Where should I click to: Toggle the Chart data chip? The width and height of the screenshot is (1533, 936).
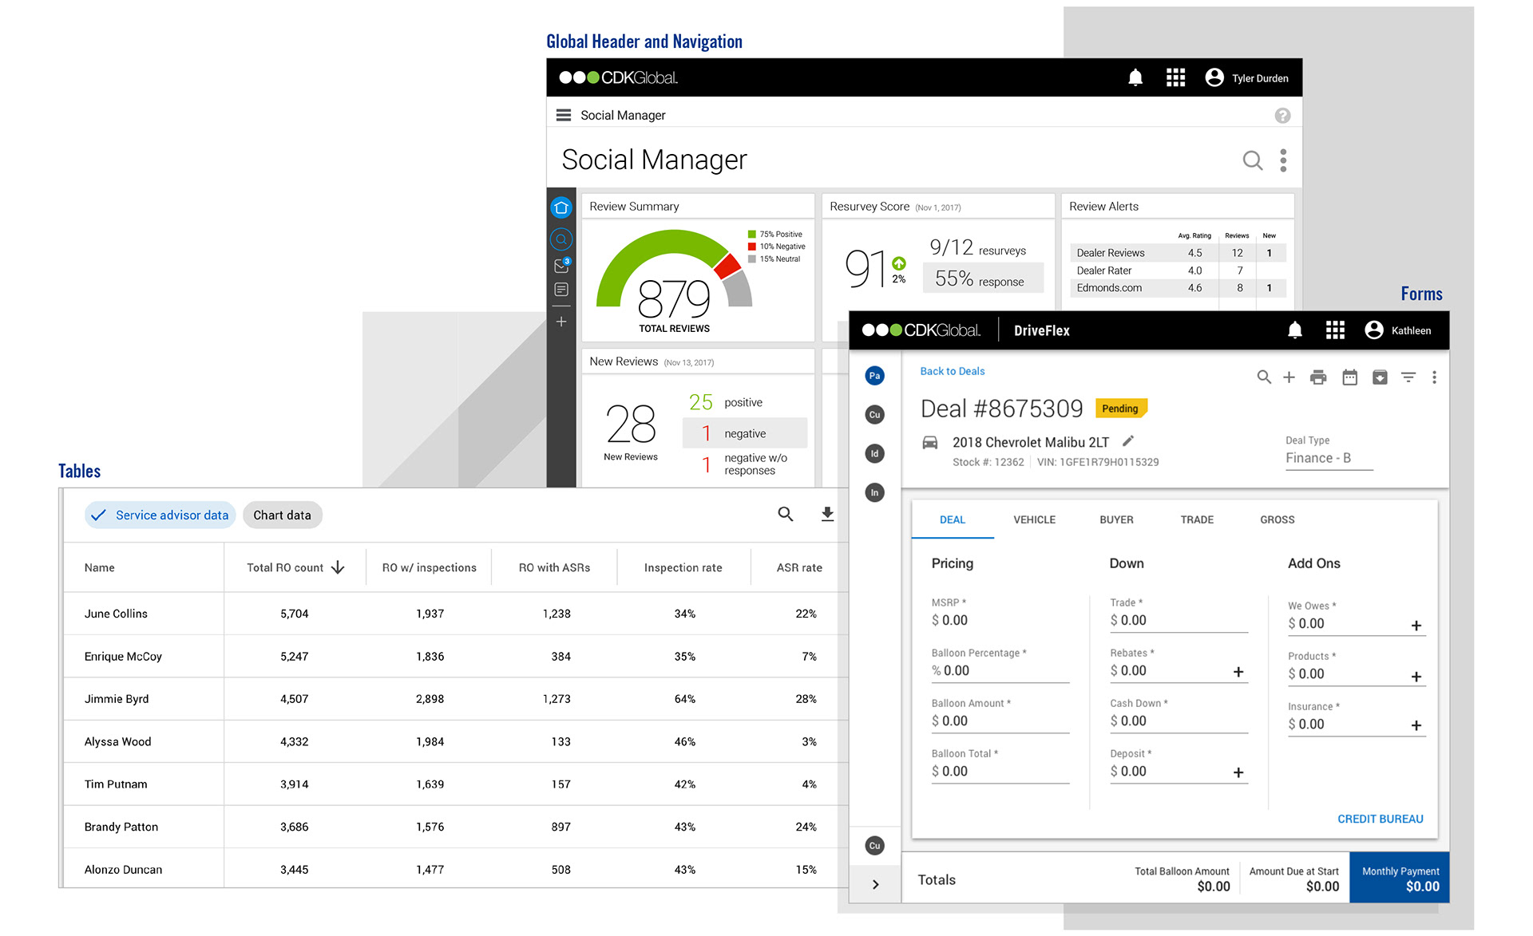click(282, 515)
